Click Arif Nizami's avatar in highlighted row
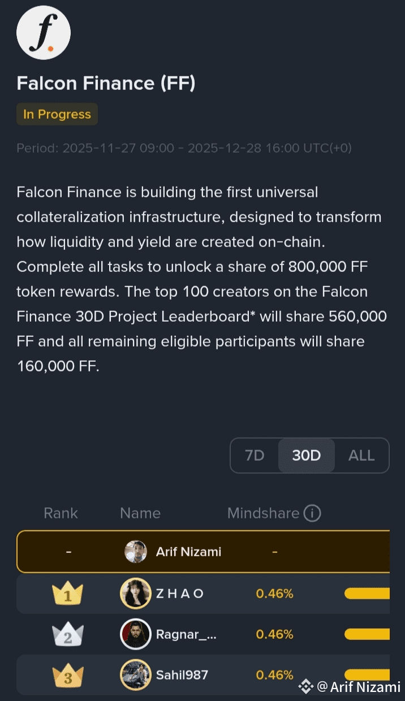Screen dimensions: 405x701 (x=136, y=552)
